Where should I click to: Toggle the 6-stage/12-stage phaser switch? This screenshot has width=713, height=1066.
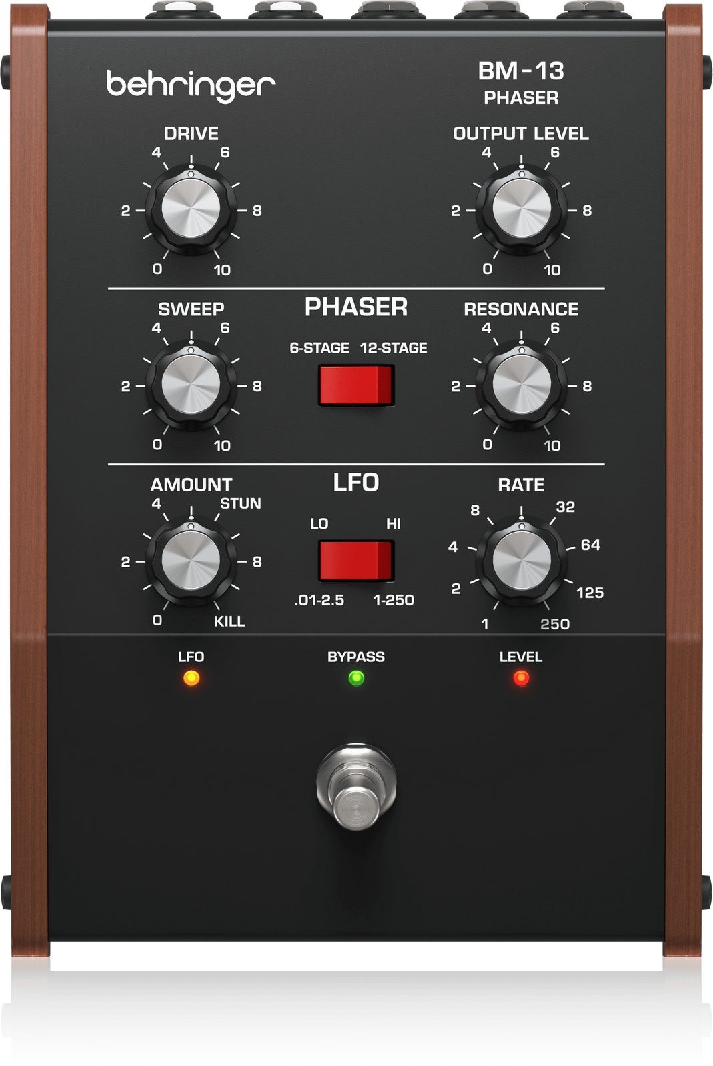pyautogui.click(x=356, y=385)
